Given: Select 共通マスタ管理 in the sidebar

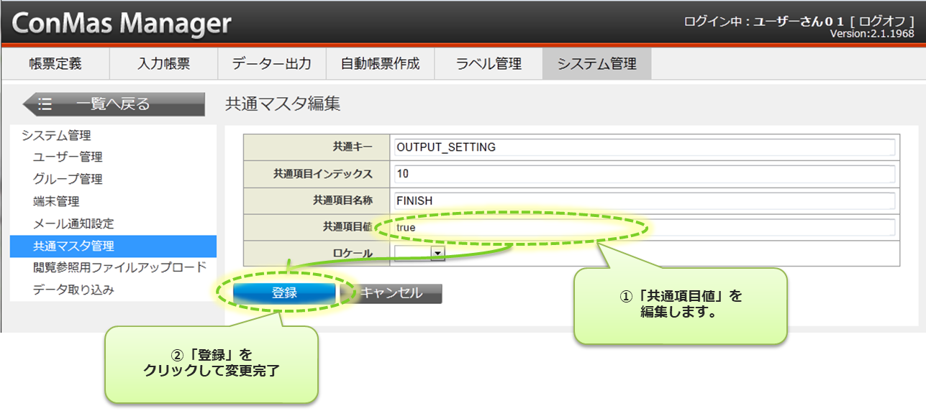Looking at the screenshot, I should 73,246.
